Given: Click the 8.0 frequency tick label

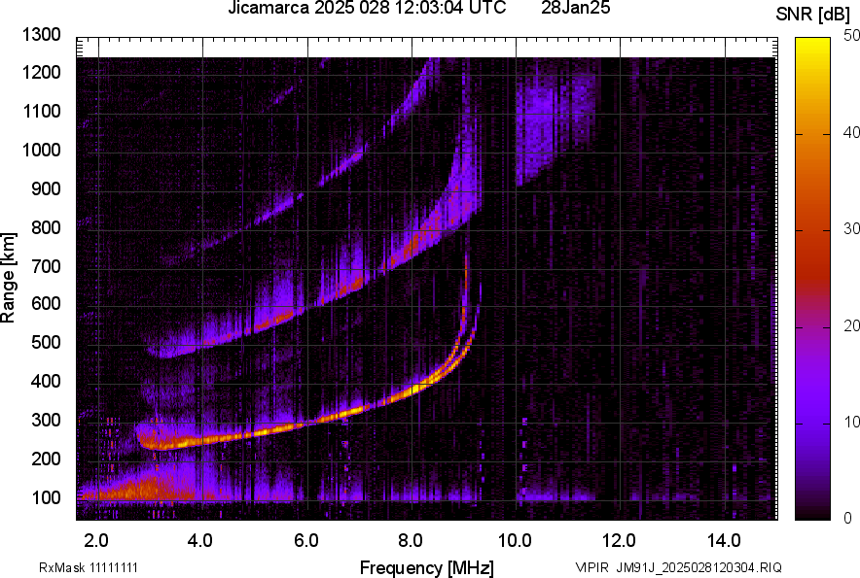Looking at the screenshot, I should (x=411, y=540).
